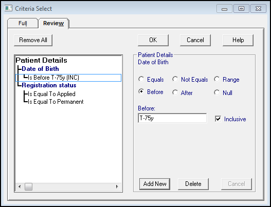Select the Date of Birth tree node
This screenshot has width=271, height=207.
click(41, 69)
